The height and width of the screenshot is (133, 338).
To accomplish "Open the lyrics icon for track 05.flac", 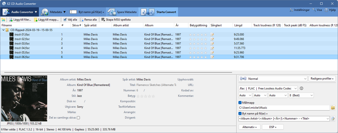I will click(x=212, y=53).
